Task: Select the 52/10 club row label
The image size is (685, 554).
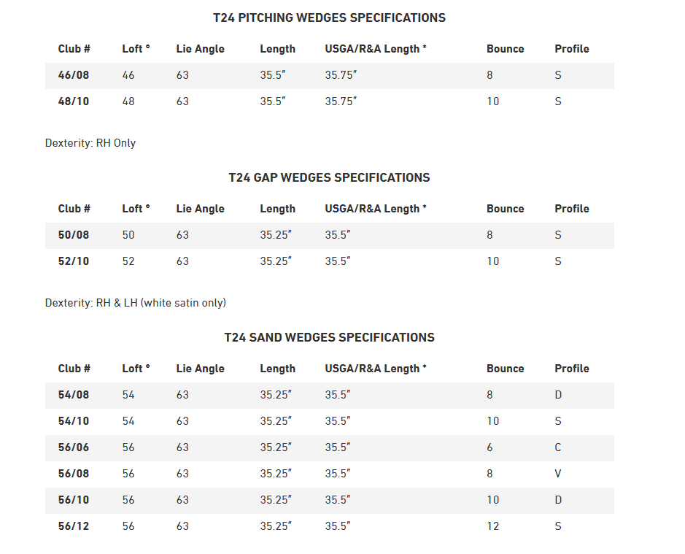Action: coord(74,261)
